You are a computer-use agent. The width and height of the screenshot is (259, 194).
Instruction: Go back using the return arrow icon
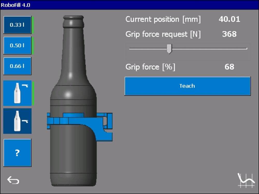coord(13,180)
